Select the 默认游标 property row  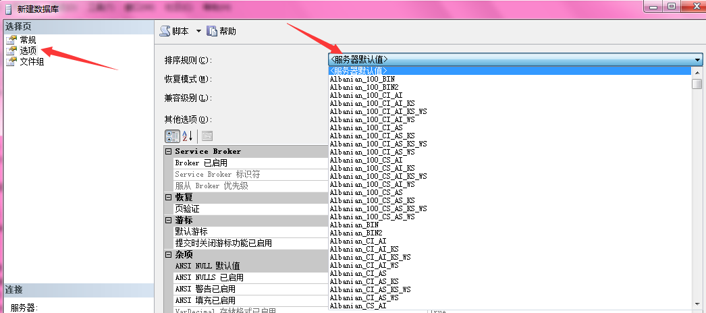tap(251, 231)
